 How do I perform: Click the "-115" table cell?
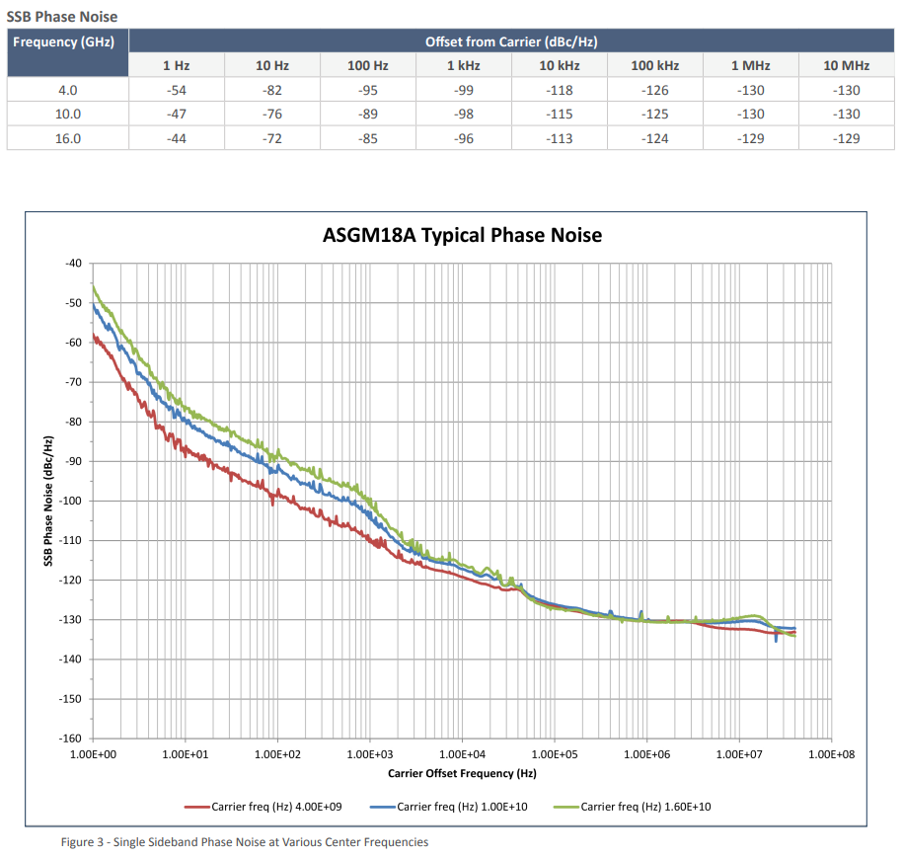coord(560,115)
